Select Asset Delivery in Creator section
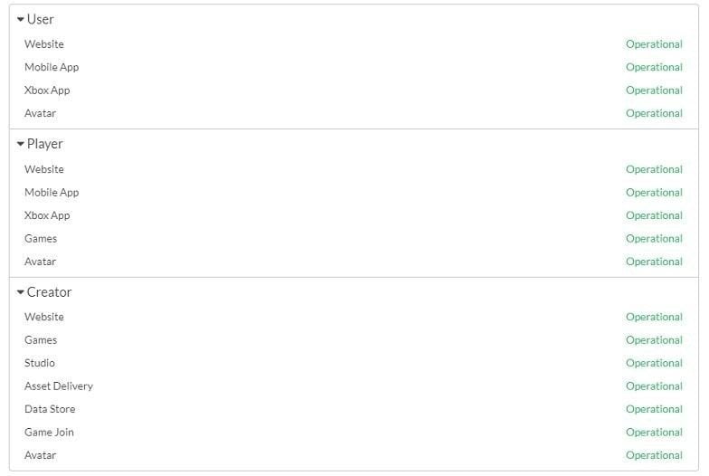 (59, 386)
